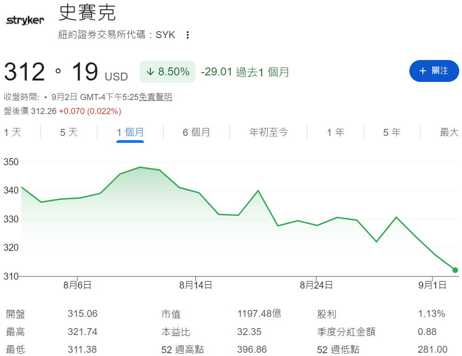The width and height of the screenshot is (462, 356).
Task: Click the 8月6日 axis label
Action: point(77,285)
